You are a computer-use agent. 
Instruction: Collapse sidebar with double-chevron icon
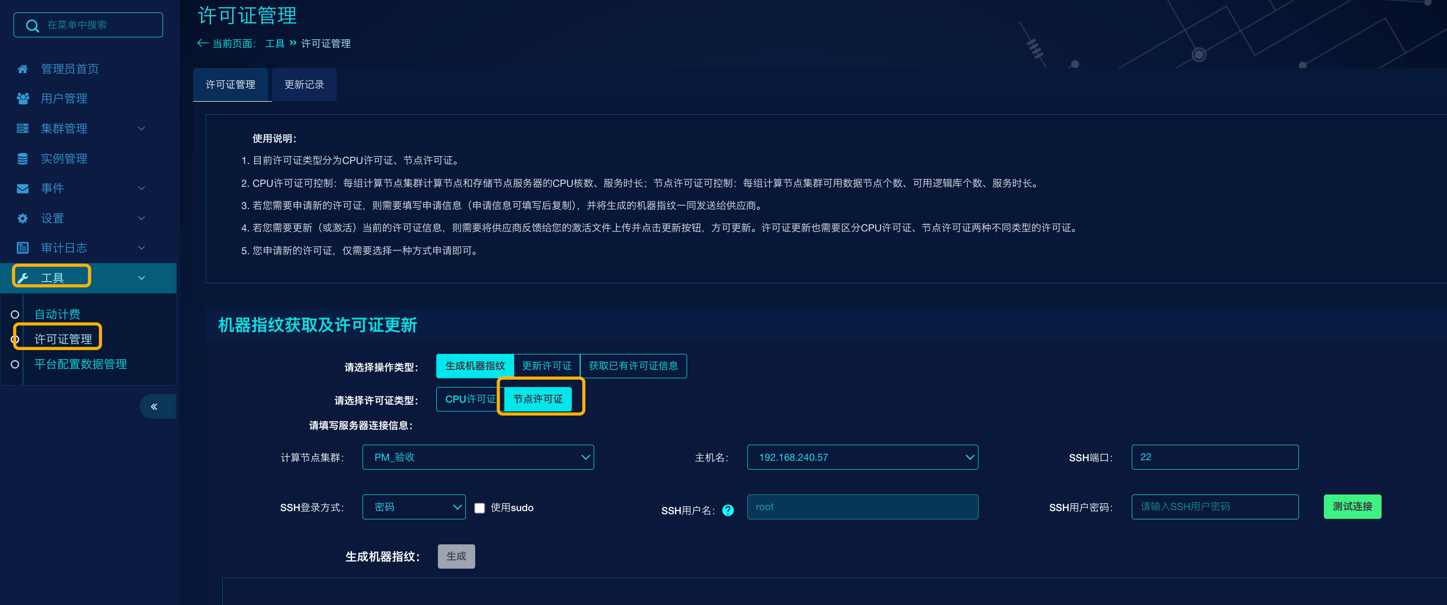pos(154,406)
